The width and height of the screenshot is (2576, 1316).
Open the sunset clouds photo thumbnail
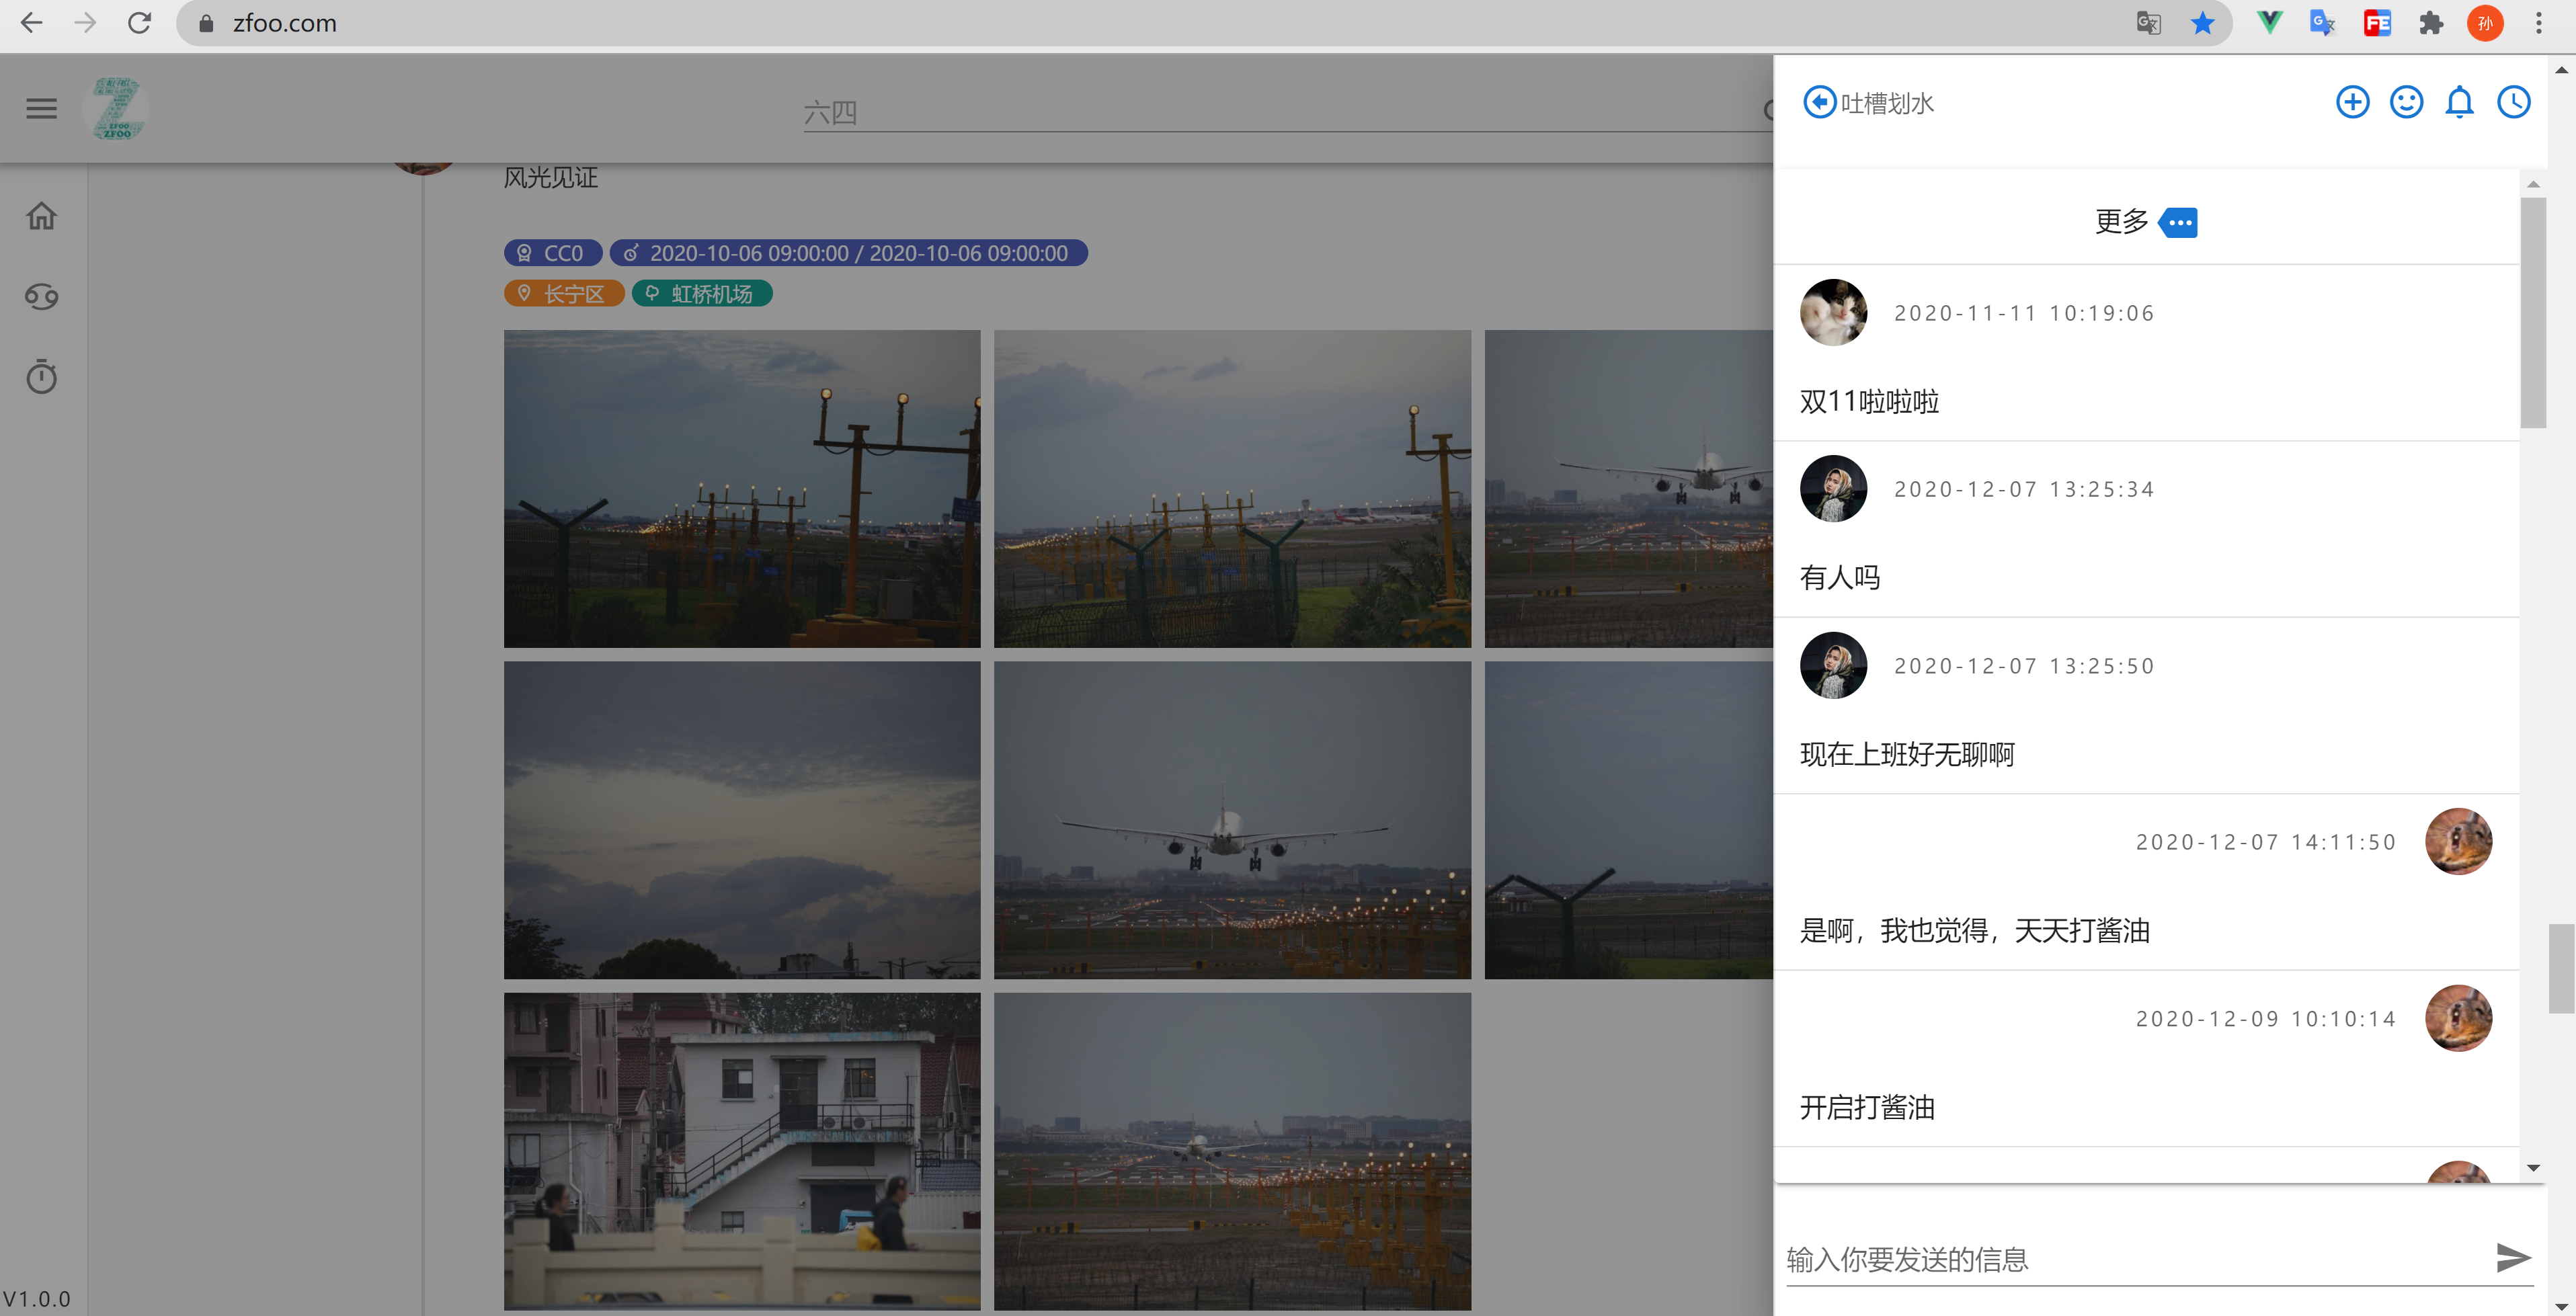pos(742,819)
